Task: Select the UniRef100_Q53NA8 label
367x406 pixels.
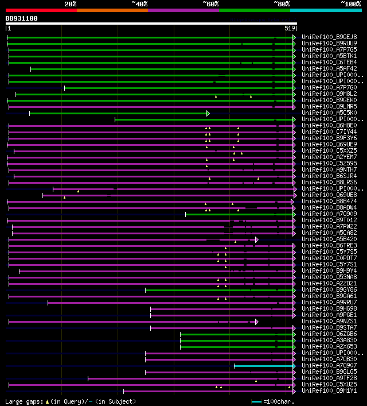Action: click(x=329, y=277)
